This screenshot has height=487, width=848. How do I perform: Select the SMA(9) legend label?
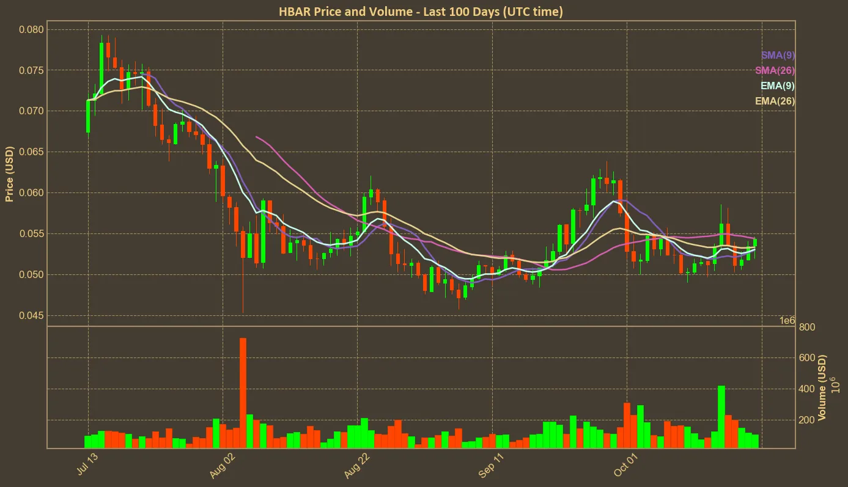pos(778,55)
